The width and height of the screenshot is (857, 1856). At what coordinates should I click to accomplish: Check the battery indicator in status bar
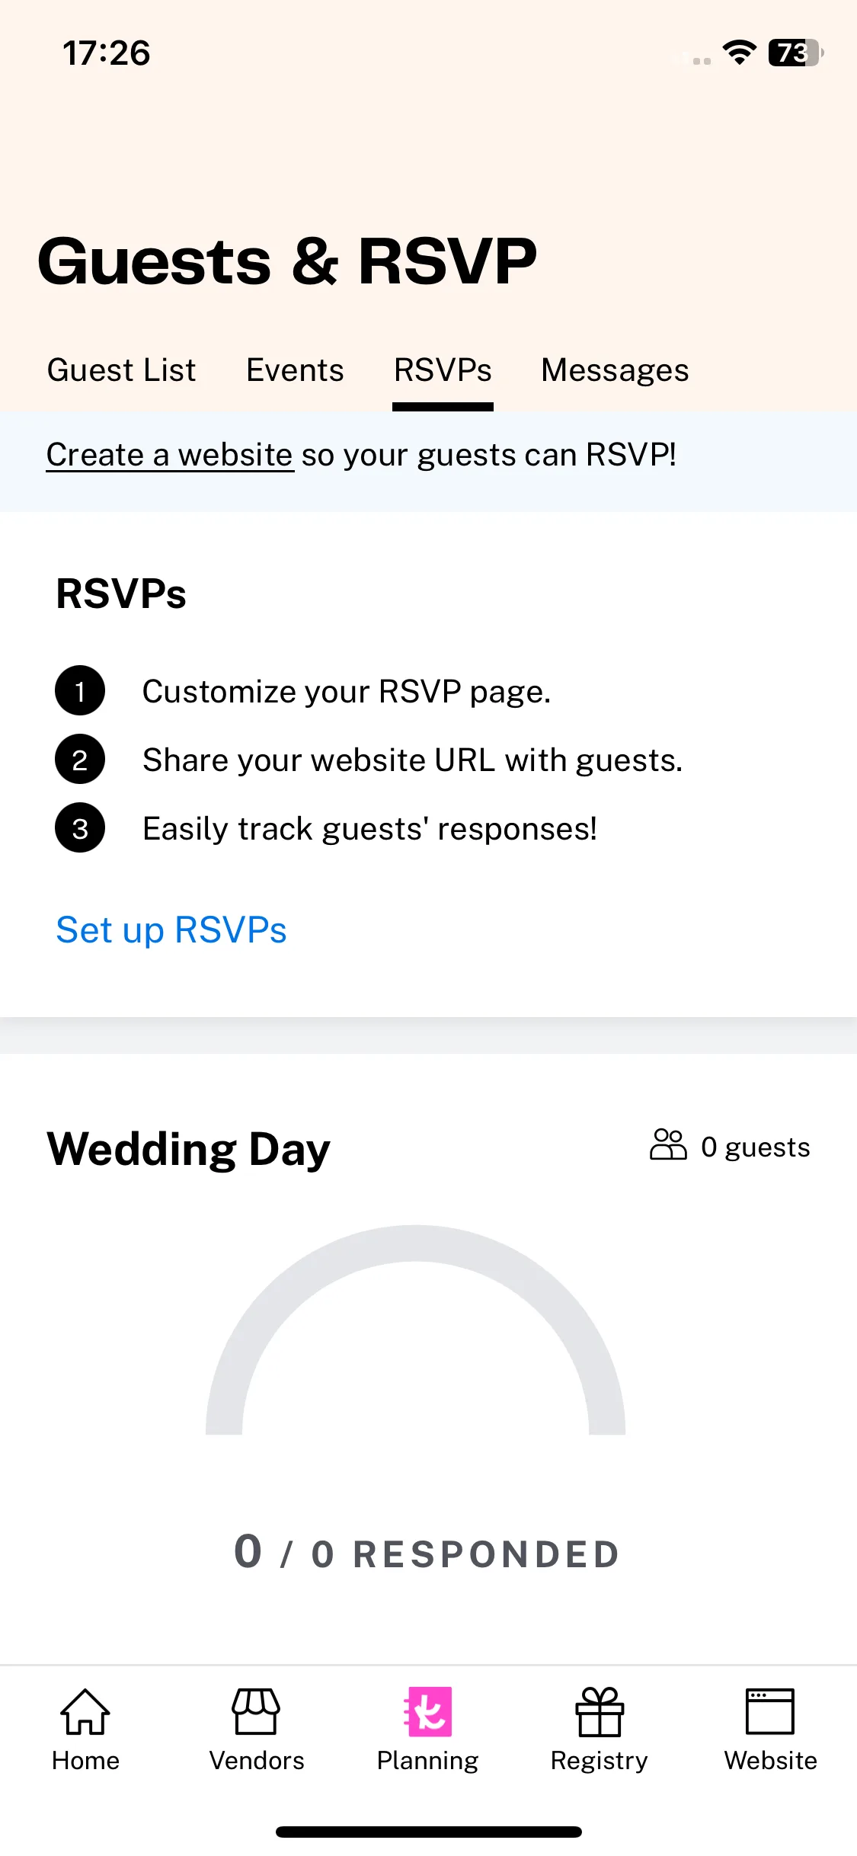[x=796, y=53]
